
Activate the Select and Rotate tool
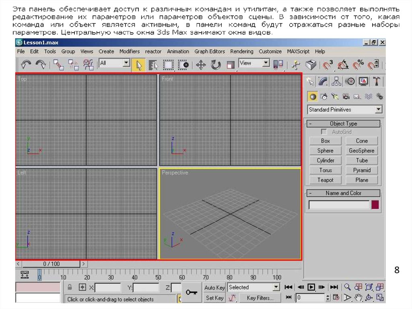coord(216,64)
